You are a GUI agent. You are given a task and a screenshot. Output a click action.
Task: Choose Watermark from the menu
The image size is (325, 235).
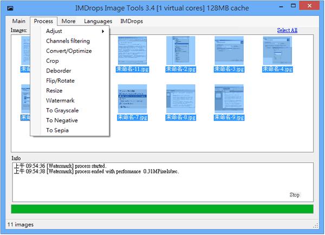pyautogui.click(x=70, y=100)
